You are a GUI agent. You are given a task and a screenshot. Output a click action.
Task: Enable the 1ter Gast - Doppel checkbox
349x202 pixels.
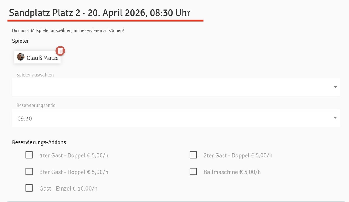click(29, 155)
